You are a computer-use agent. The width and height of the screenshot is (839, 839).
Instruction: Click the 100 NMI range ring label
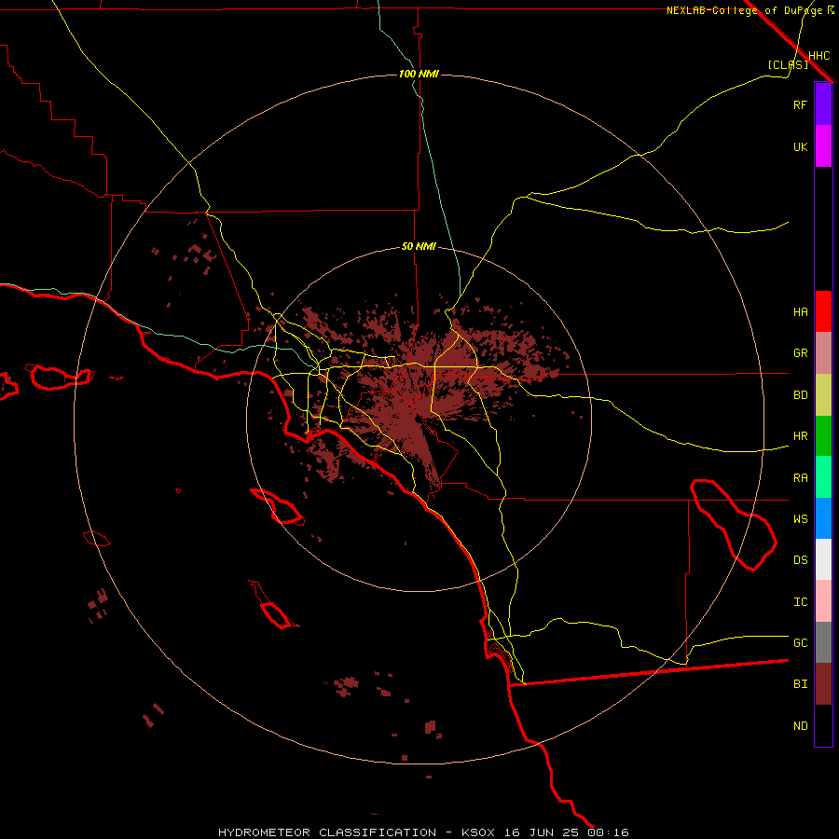click(x=419, y=74)
